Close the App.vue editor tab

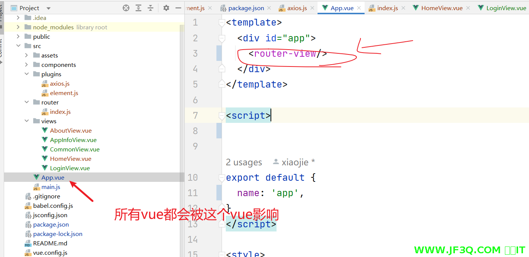pos(359,8)
